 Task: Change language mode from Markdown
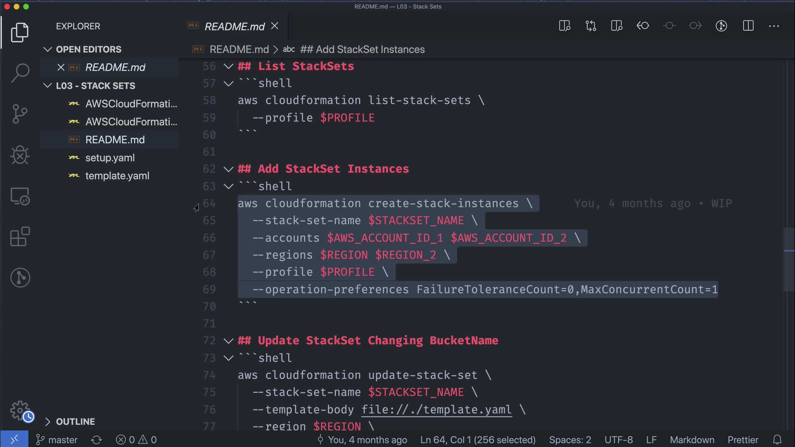[x=692, y=440]
